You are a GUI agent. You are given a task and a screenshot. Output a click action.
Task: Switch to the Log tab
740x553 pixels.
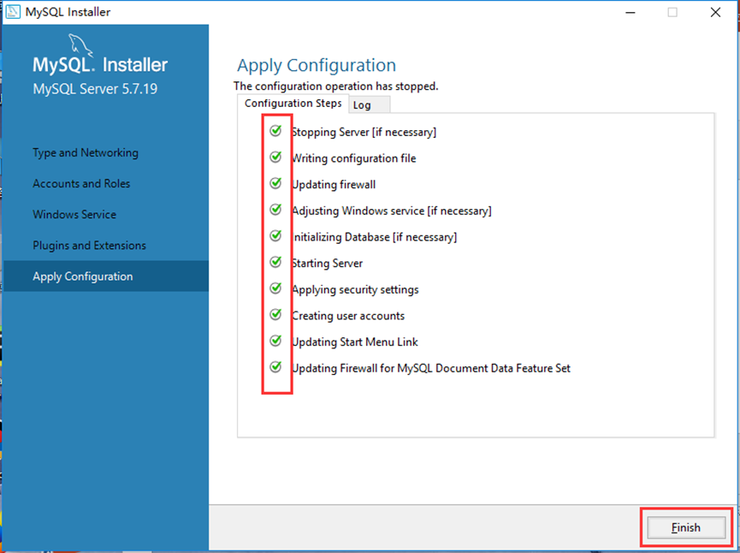(x=362, y=105)
